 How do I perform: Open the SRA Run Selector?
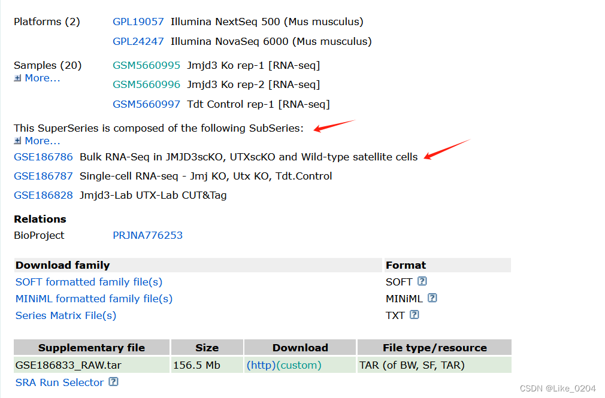[59, 382]
